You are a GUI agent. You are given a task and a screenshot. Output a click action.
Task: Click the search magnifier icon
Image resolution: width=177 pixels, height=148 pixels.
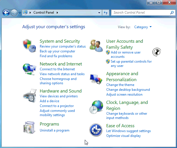click(x=172, y=13)
